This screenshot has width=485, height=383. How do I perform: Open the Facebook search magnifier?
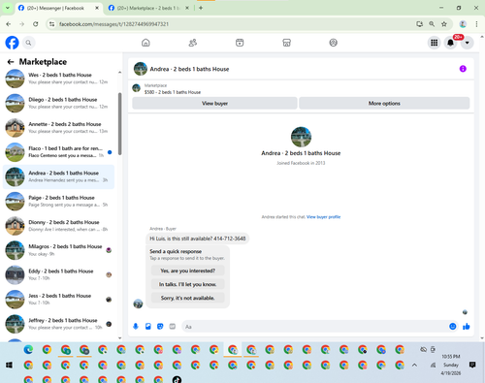click(x=28, y=43)
